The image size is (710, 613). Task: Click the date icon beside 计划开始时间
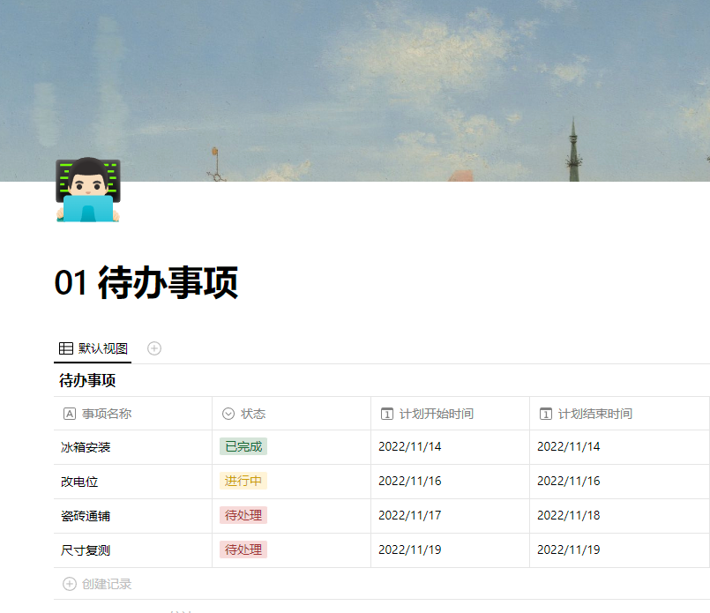point(387,414)
